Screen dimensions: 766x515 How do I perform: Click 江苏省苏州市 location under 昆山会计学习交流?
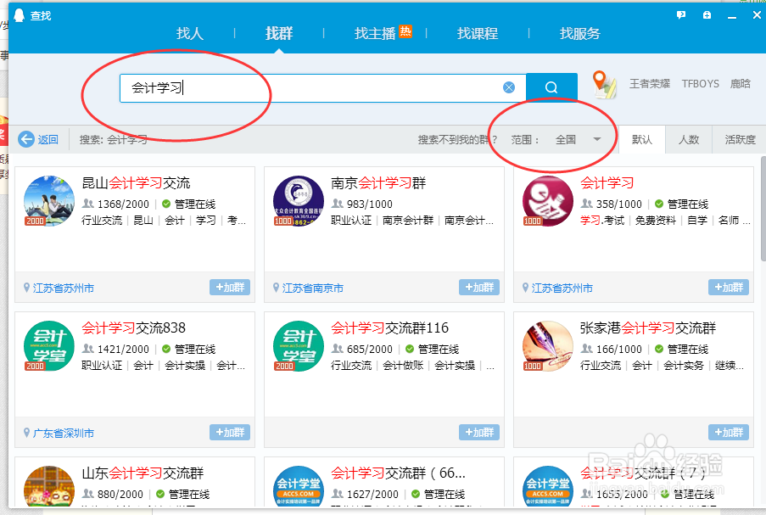[63, 288]
